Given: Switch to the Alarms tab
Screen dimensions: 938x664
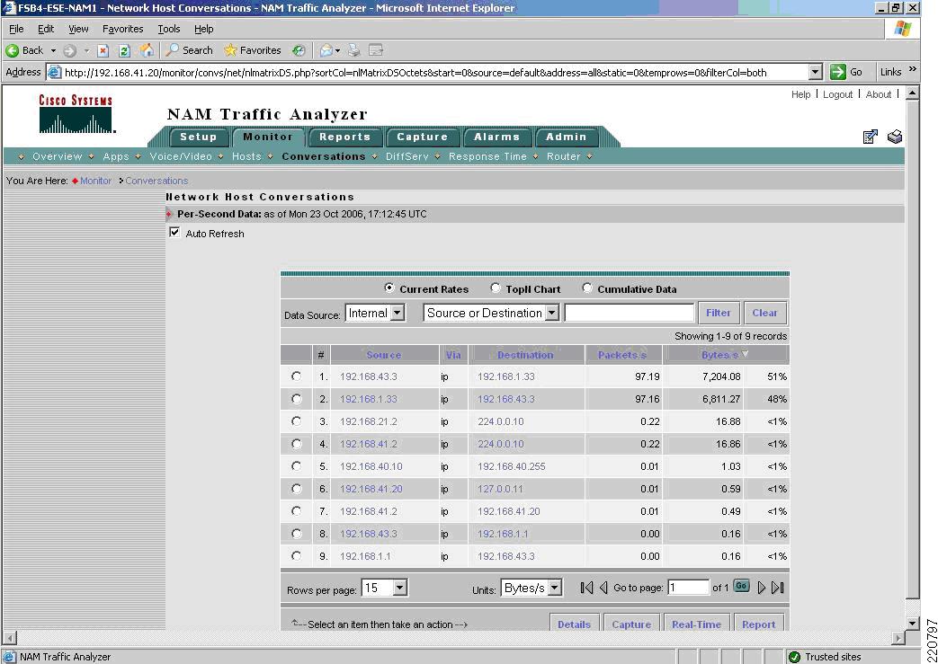Looking at the screenshot, I should [497, 137].
